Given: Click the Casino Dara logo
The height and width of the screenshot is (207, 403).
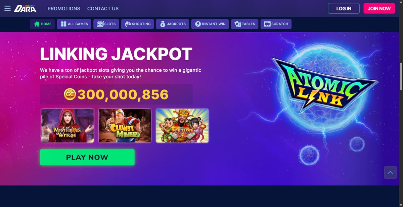Looking at the screenshot, I should (25, 8).
